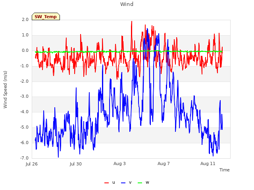Image resolution: width=254 pixels, height=190 pixels.
Task: Click the -6.0 y-axis label
Action: (24, 142)
